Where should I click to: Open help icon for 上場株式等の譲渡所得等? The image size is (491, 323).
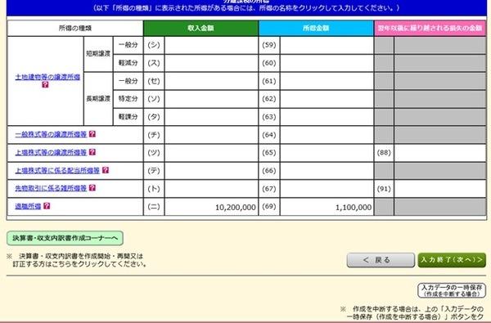(92, 152)
